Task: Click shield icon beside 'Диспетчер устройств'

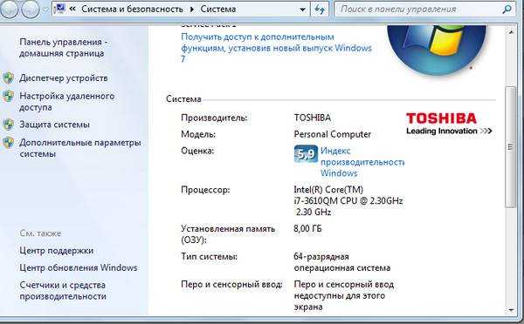Action: [8, 78]
